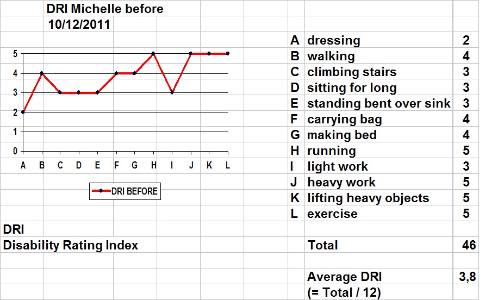Click the chart data point above letter I
Viewport: 498px width, 300px height.
172,93
